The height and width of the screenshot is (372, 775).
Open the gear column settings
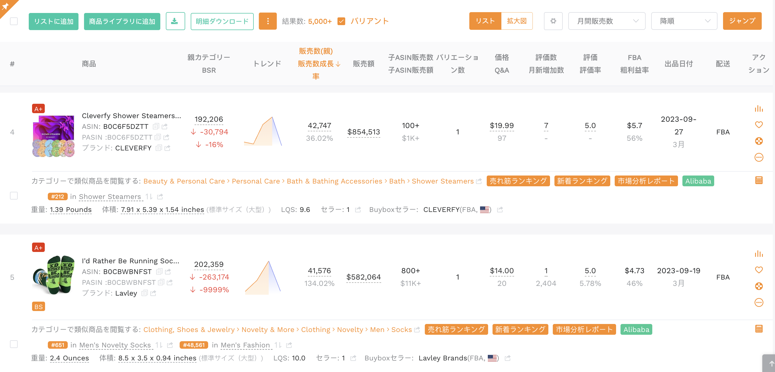click(553, 21)
